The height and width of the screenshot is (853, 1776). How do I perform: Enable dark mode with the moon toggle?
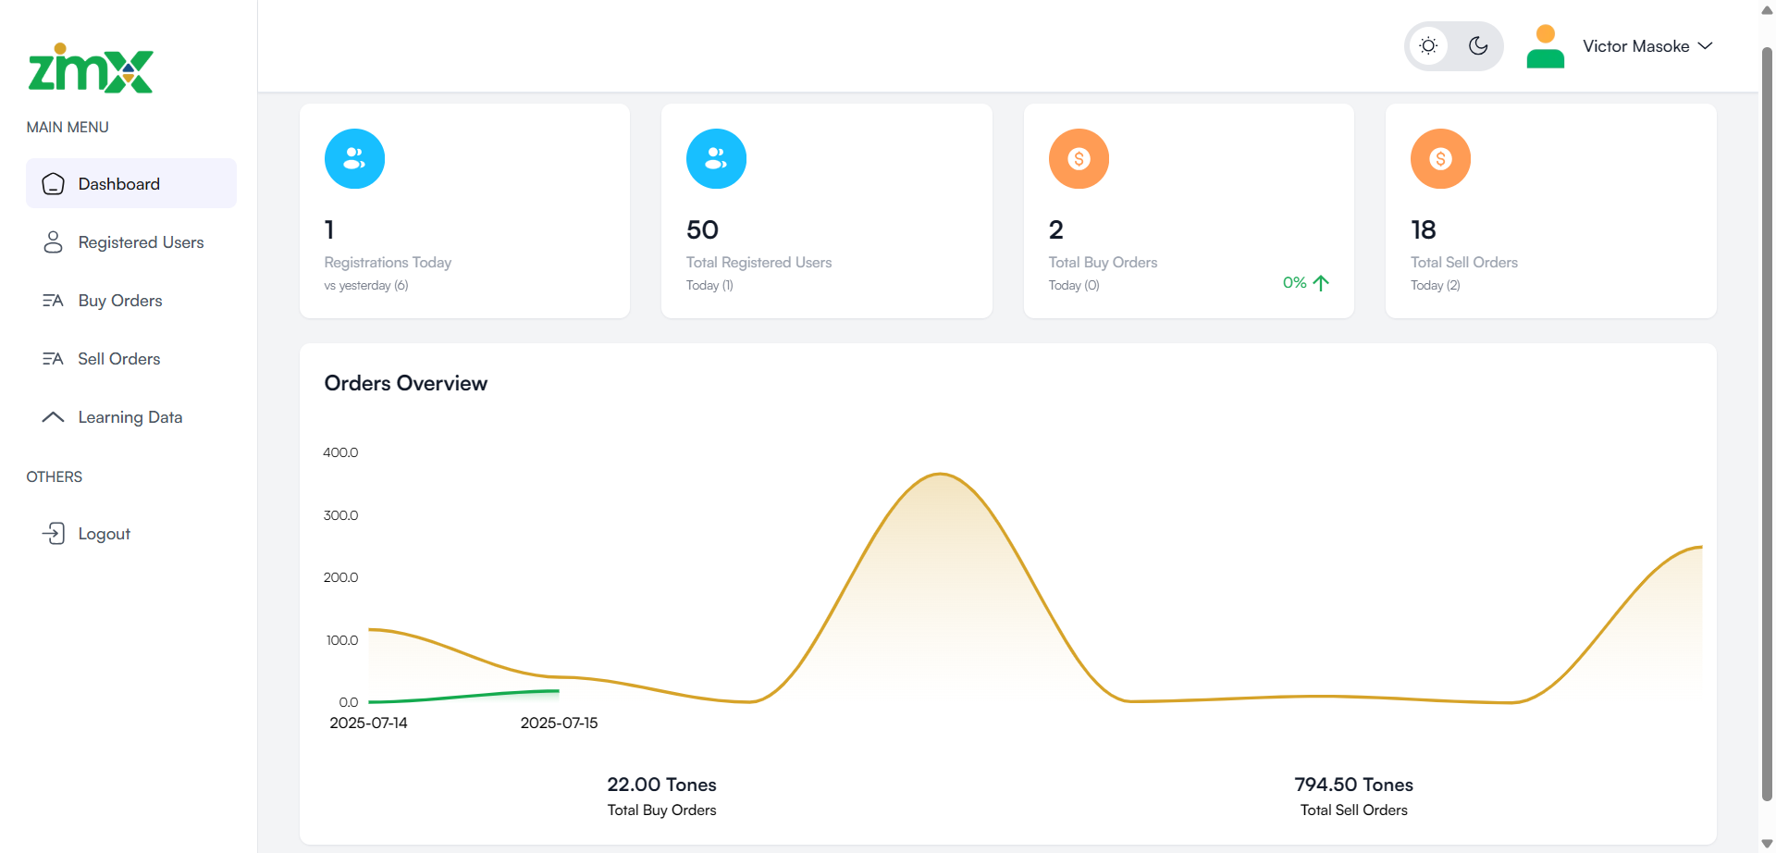(1477, 45)
